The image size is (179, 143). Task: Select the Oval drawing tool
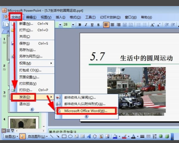click(70, 136)
